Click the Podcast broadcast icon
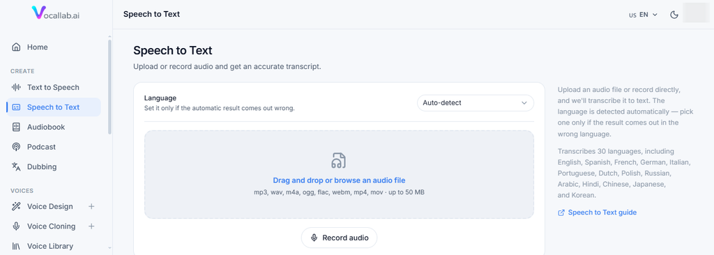Image resolution: width=714 pixels, height=255 pixels. pyautogui.click(x=17, y=147)
